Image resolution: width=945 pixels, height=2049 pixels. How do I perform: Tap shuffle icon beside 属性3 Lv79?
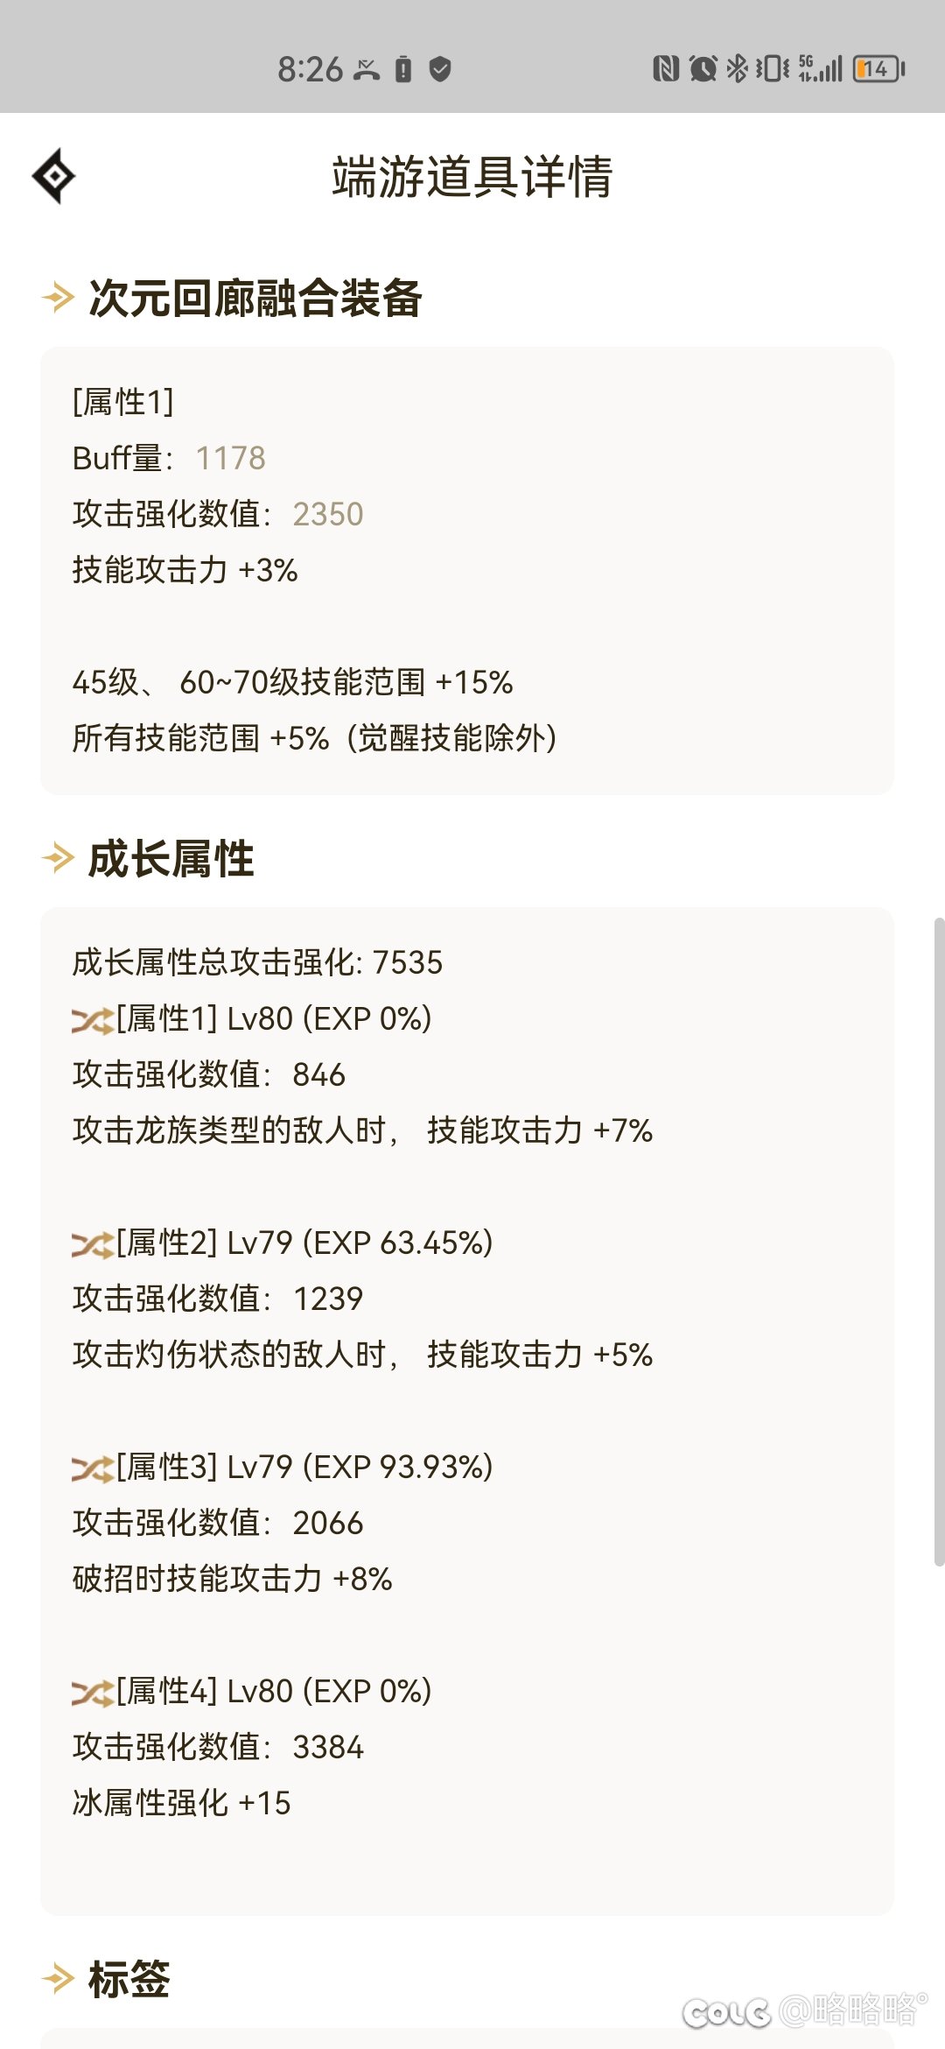click(x=92, y=1468)
